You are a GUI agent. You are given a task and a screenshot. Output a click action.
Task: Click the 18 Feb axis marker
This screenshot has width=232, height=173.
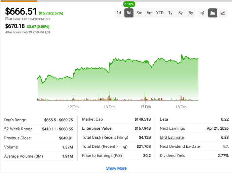[181, 107]
